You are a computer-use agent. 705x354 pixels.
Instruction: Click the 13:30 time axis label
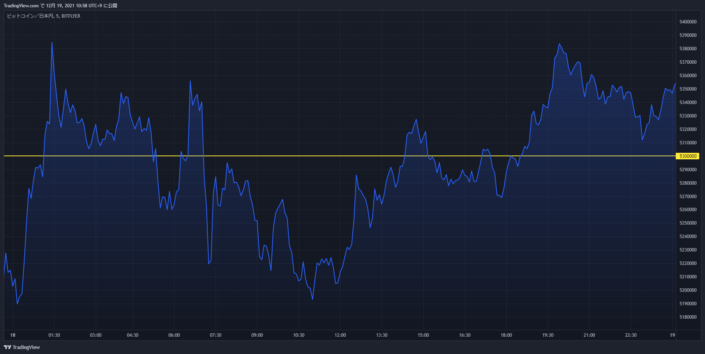tap(382, 335)
